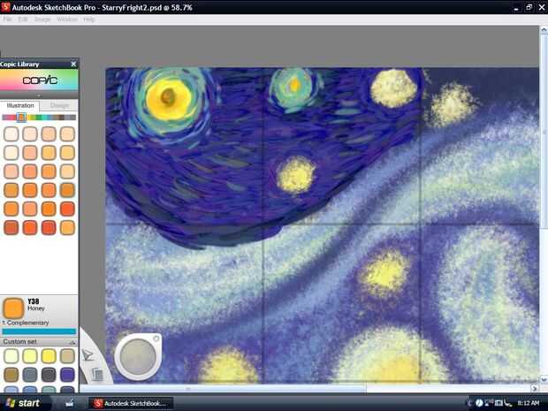
Task: Select first swatch in Copic library top row
Action: [11, 133]
